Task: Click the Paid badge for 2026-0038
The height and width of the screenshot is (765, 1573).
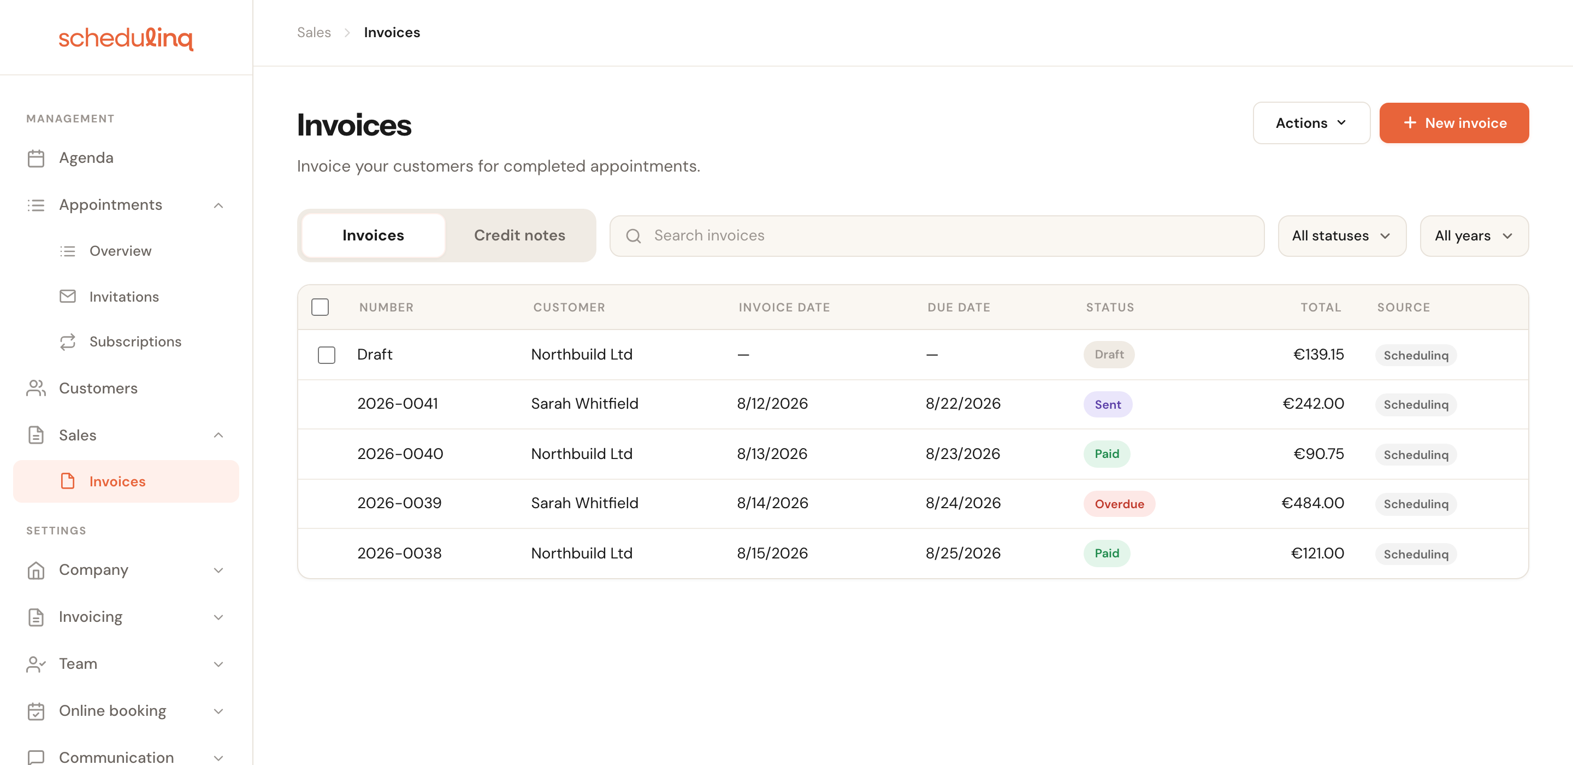Action: click(1107, 554)
